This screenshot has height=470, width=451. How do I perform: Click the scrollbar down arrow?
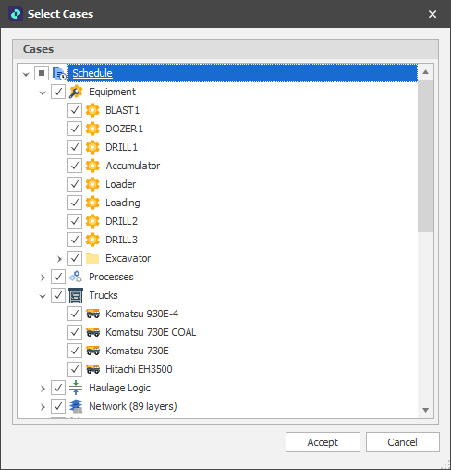426,410
